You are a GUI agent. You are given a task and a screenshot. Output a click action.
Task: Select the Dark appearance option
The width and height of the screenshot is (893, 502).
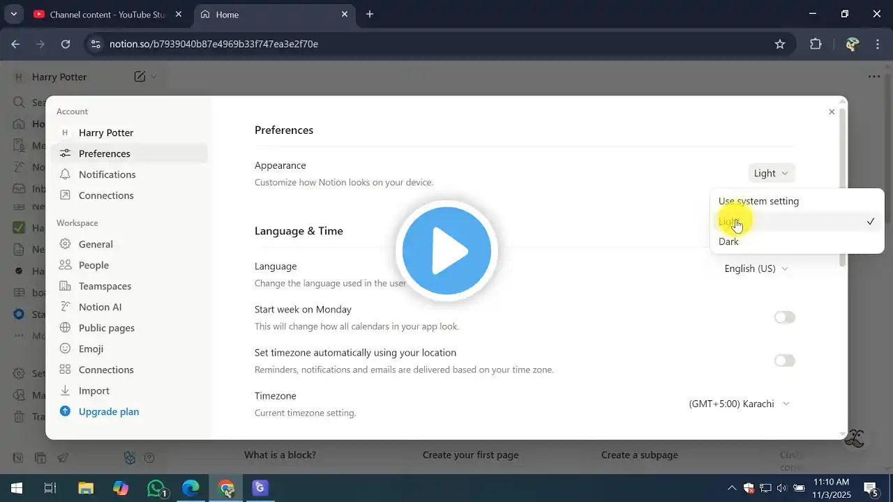[797, 241]
